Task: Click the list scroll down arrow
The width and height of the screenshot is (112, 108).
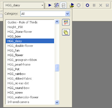Action: pyautogui.click(x=57, y=102)
